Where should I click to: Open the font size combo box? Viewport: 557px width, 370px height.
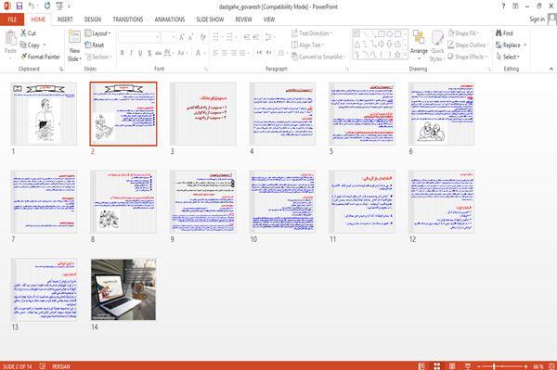(168, 37)
